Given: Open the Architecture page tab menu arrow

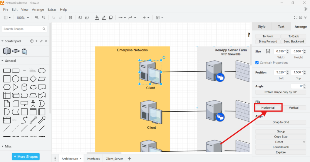Looking at the screenshot, I should click(x=81, y=159).
